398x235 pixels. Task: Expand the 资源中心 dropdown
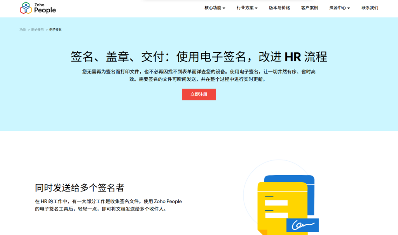click(x=337, y=8)
